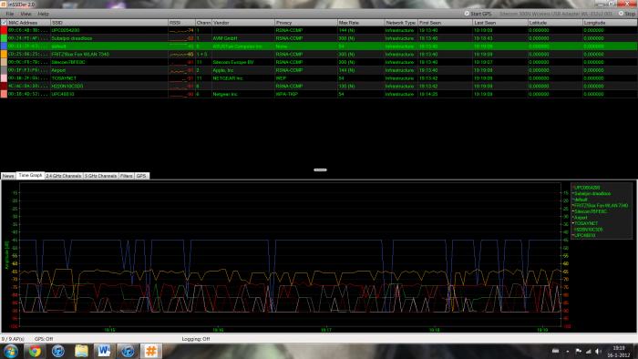
Task: Open the View menu
Action: pos(26,14)
